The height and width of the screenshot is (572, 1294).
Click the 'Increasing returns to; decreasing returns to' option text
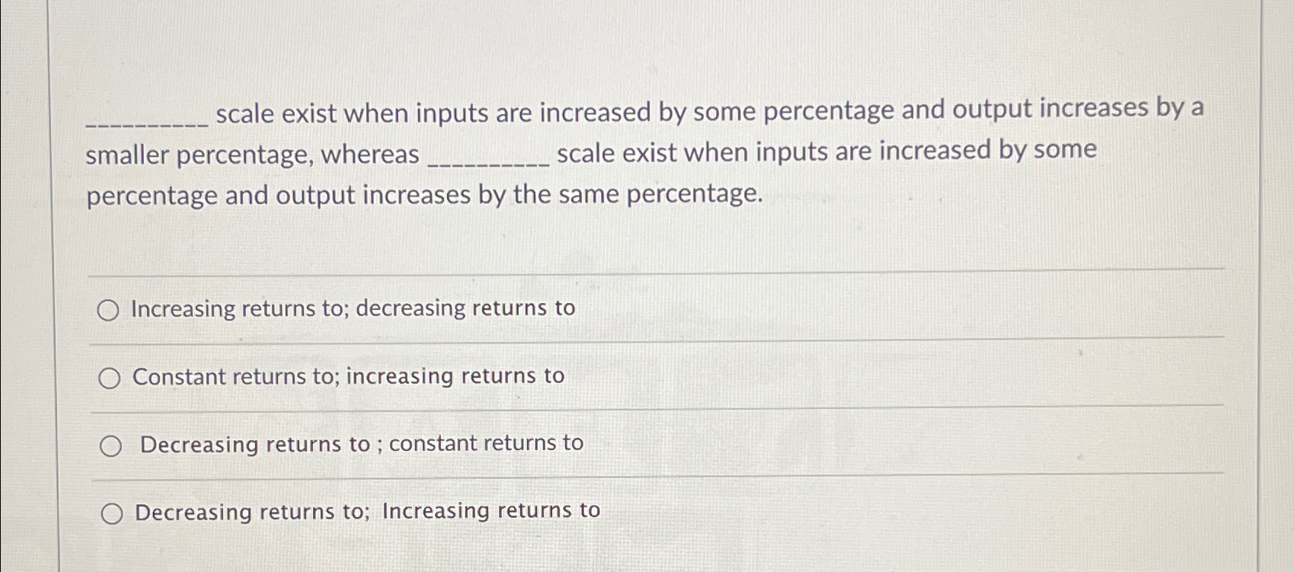pos(353,309)
